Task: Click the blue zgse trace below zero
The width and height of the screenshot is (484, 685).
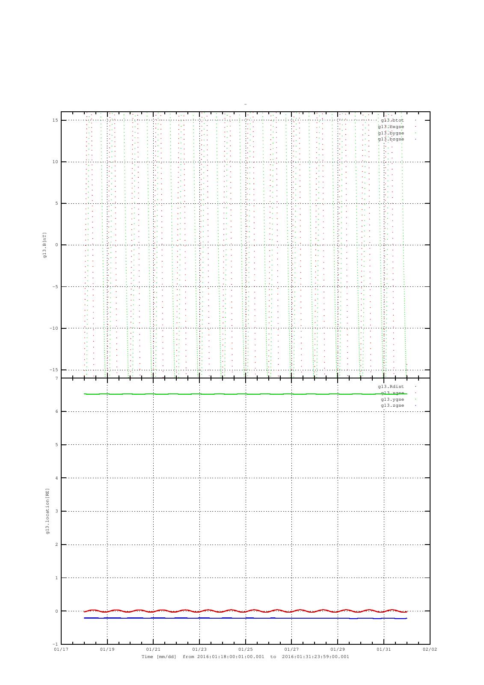Action: click(x=245, y=618)
